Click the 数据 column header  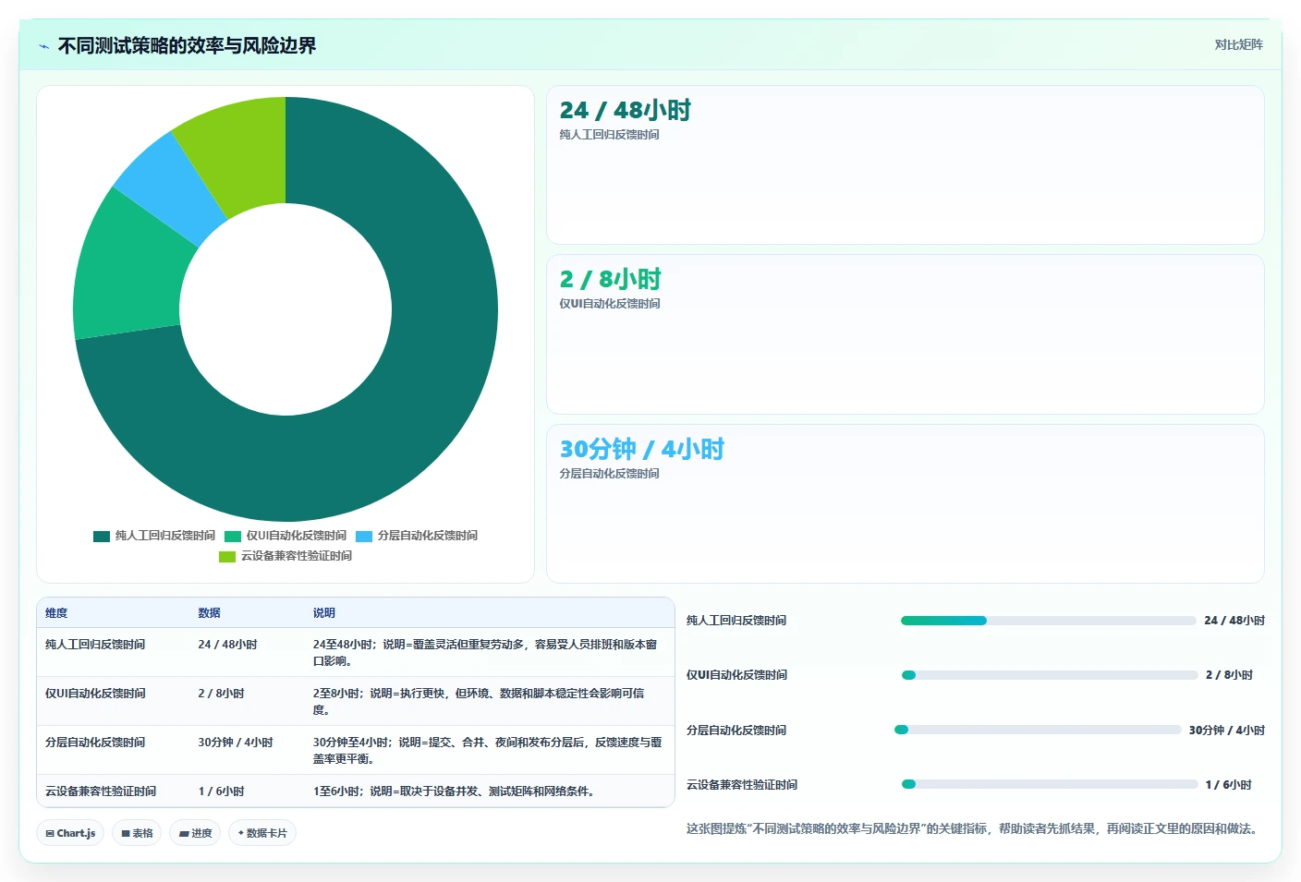209,613
